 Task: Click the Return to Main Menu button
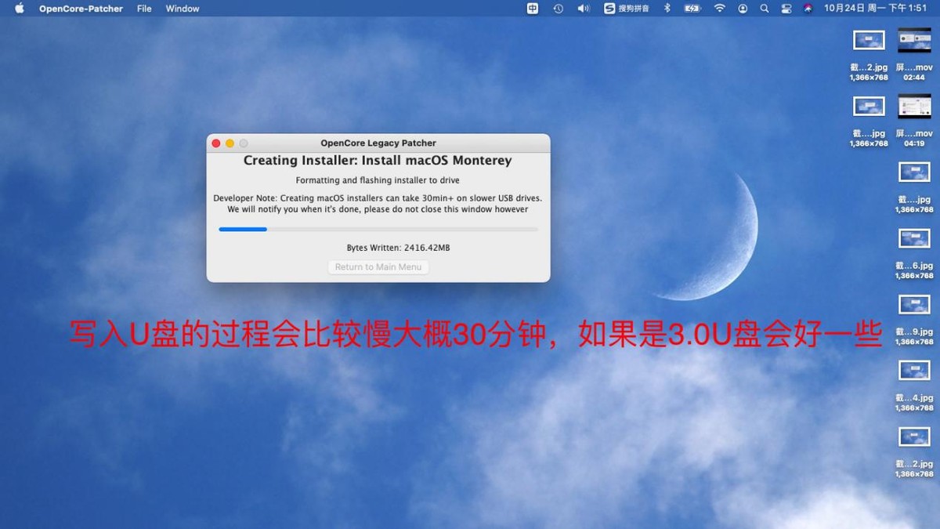[x=378, y=266]
